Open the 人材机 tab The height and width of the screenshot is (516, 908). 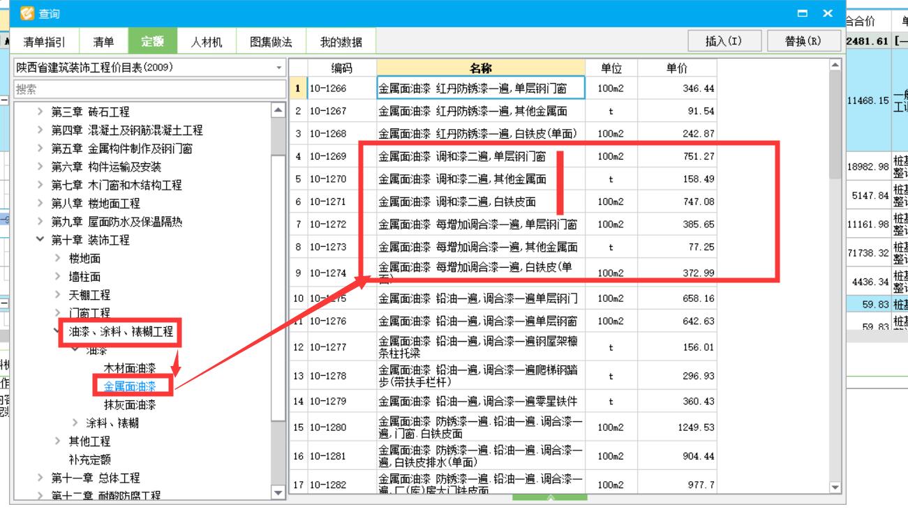pos(207,42)
